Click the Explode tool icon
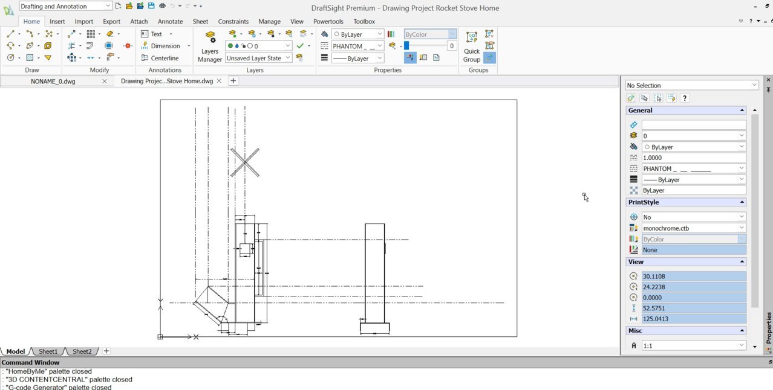 point(128,46)
